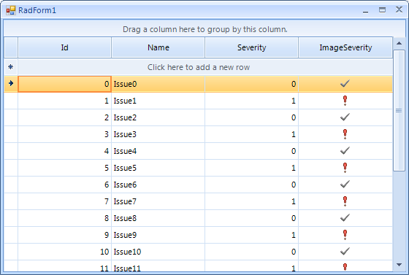Click the checkmark icon in Issue0 row
The height and width of the screenshot is (275, 409).
click(345, 84)
